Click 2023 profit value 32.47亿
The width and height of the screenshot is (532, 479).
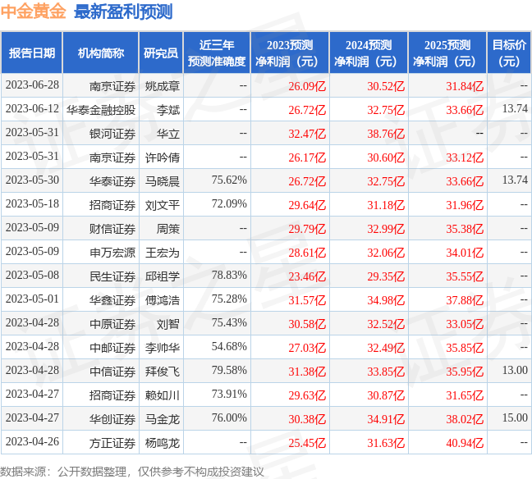tap(307, 134)
